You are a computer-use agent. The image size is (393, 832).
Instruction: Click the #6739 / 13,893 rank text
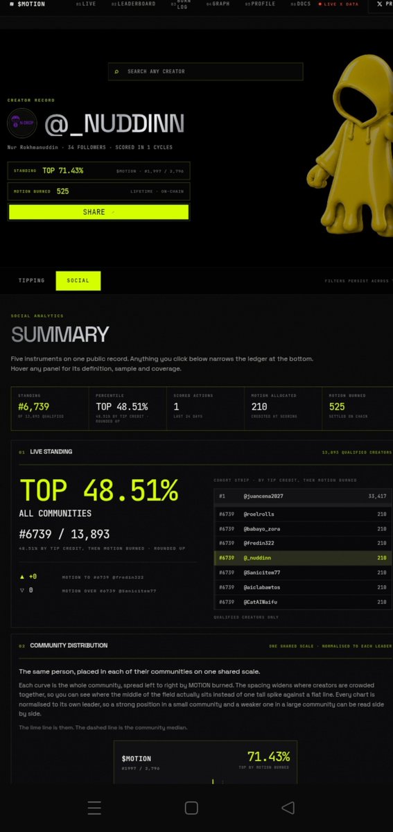point(64,535)
